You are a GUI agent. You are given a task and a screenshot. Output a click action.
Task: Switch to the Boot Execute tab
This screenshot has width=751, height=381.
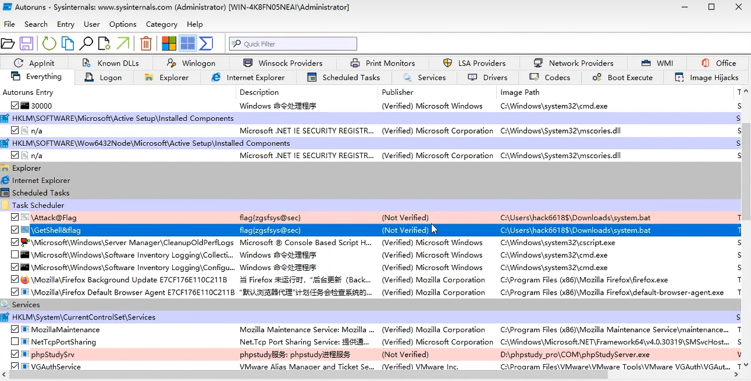(x=622, y=77)
